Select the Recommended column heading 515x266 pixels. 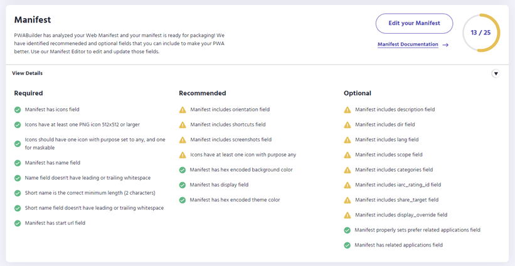tap(203, 93)
